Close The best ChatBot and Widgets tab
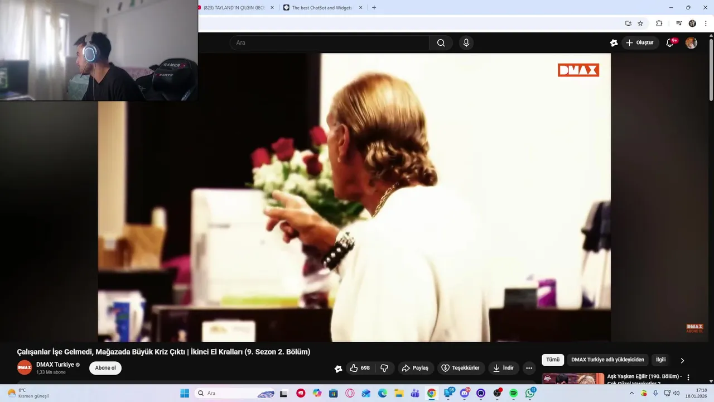Viewport: 714px width, 402px height. tap(360, 8)
